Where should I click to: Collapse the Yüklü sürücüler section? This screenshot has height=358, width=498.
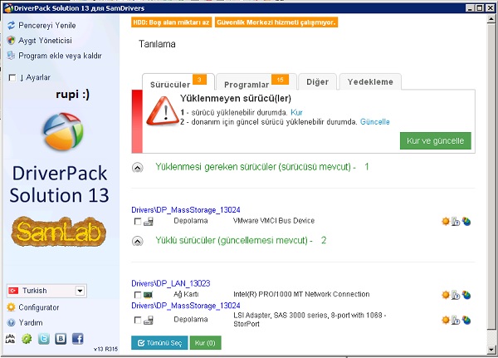click(x=137, y=241)
